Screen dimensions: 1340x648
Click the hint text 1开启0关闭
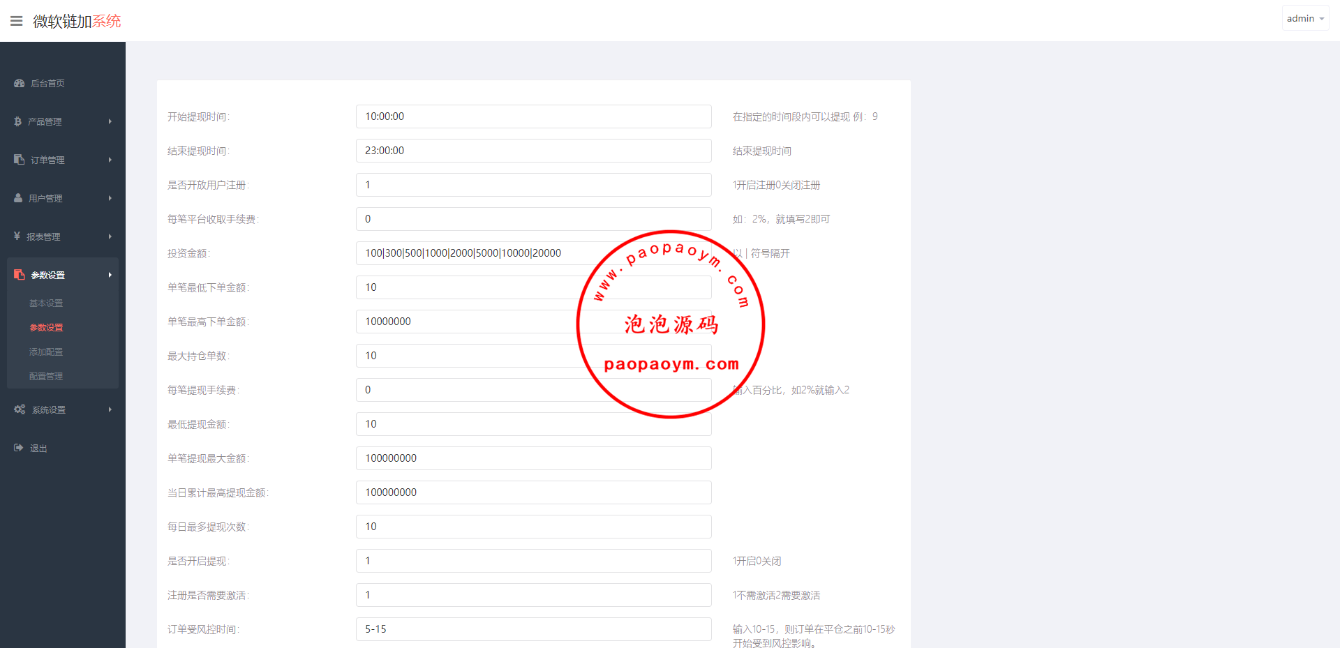(757, 561)
